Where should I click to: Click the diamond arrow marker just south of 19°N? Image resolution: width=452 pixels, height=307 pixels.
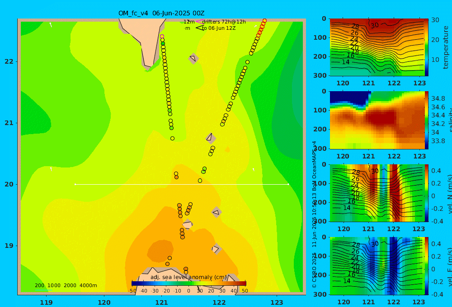(x=216, y=249)
